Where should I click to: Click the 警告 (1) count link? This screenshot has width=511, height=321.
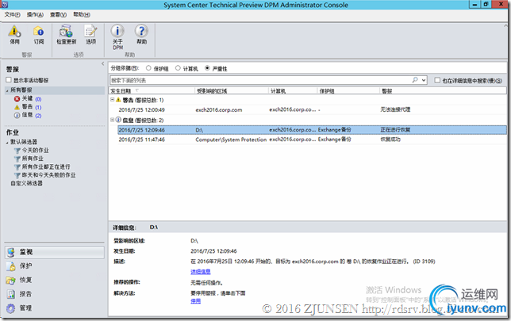tap(38, 107)
